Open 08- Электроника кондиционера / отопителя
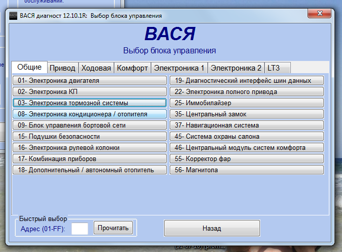 (90, 114)
